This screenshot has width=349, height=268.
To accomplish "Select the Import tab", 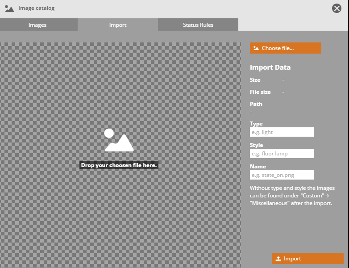I will pyautogui.click(x=118, y=25).
